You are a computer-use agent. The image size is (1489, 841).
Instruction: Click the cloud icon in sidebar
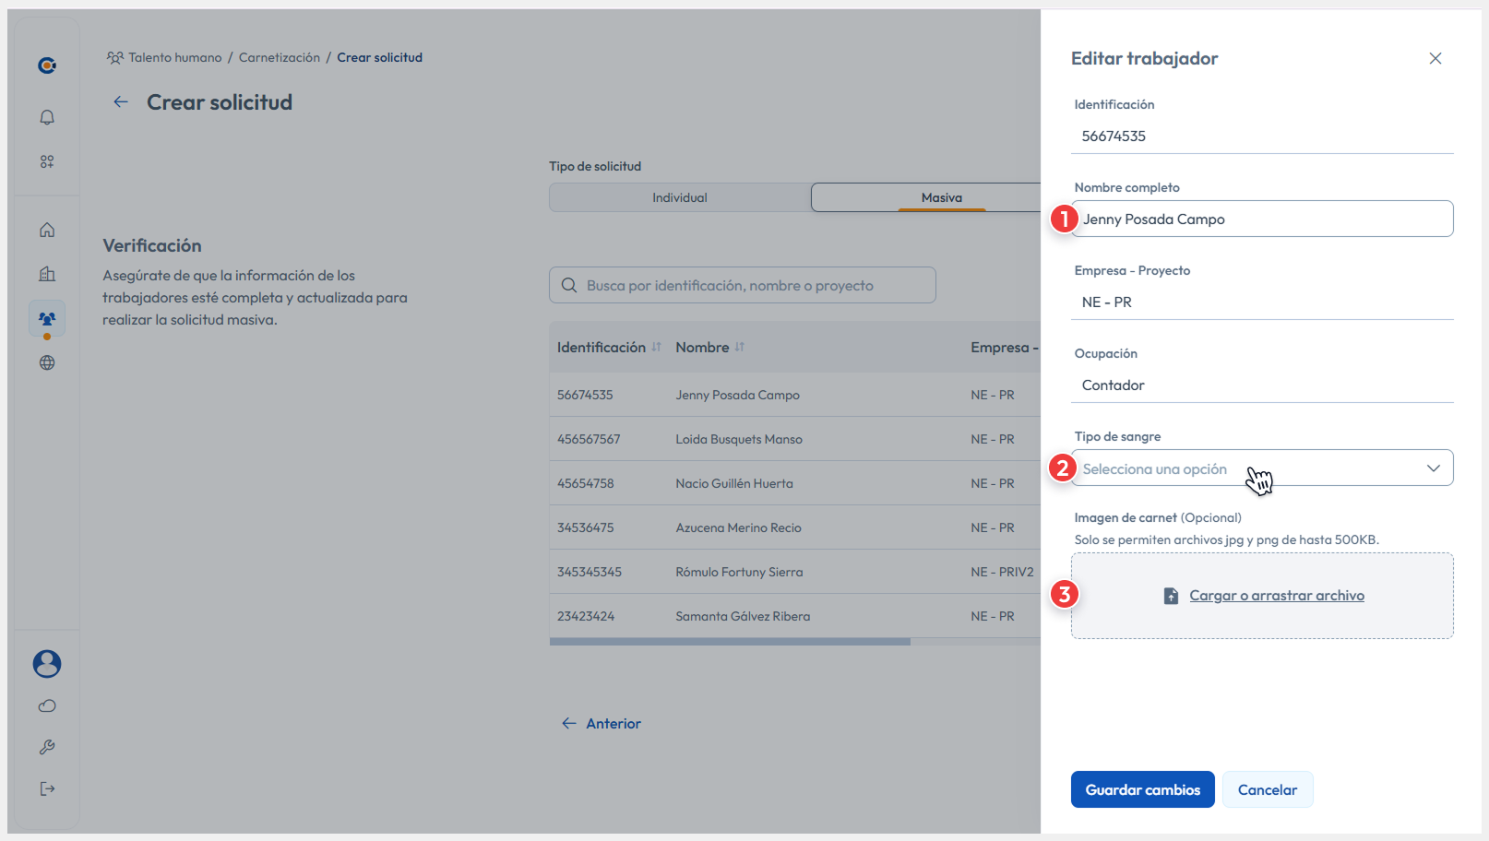coord(47,705)
